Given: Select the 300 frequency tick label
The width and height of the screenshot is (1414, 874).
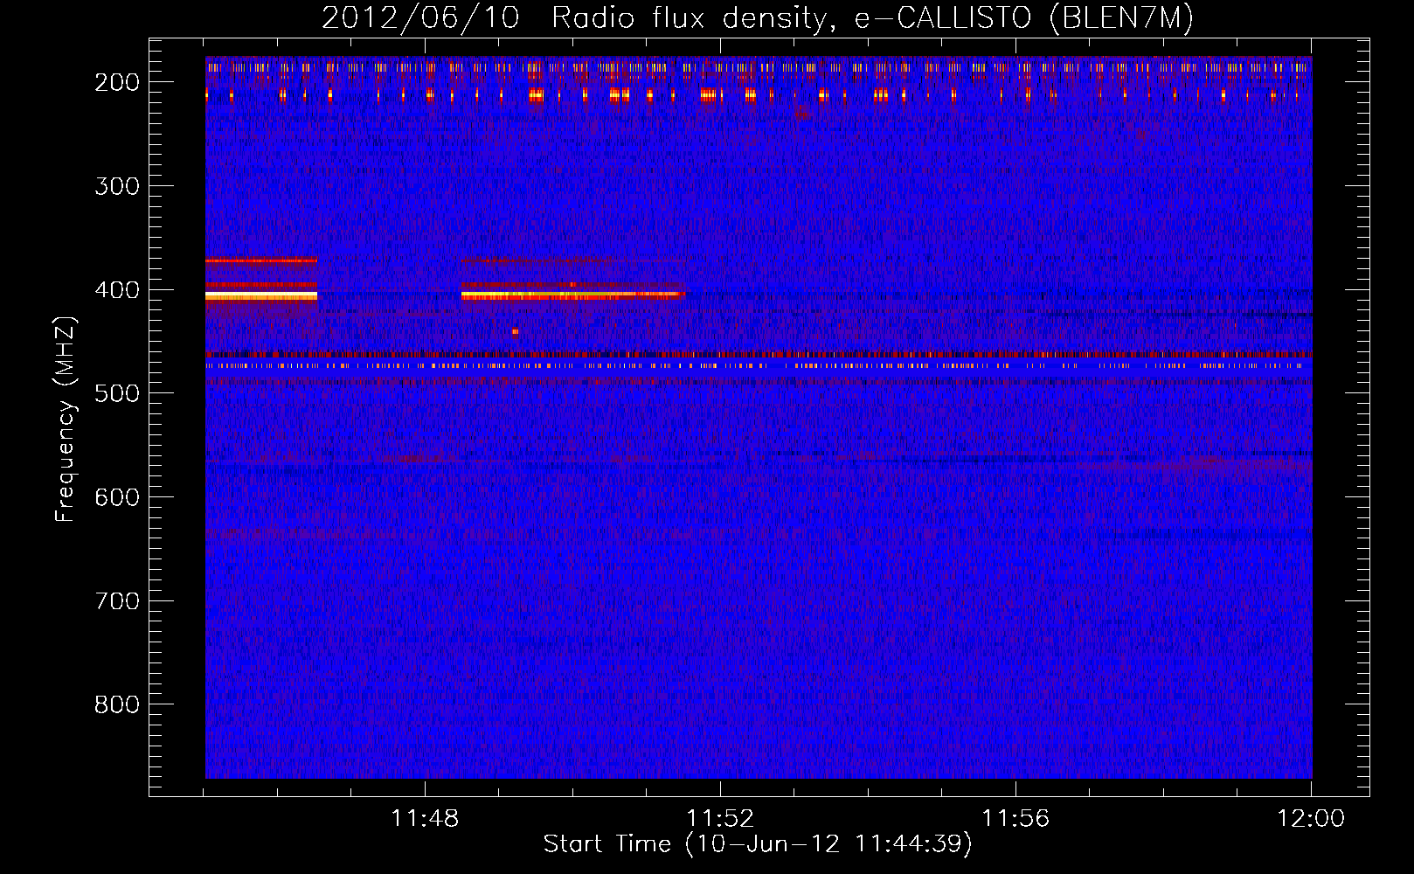Looking at the screenshot, I should (117, 186).
